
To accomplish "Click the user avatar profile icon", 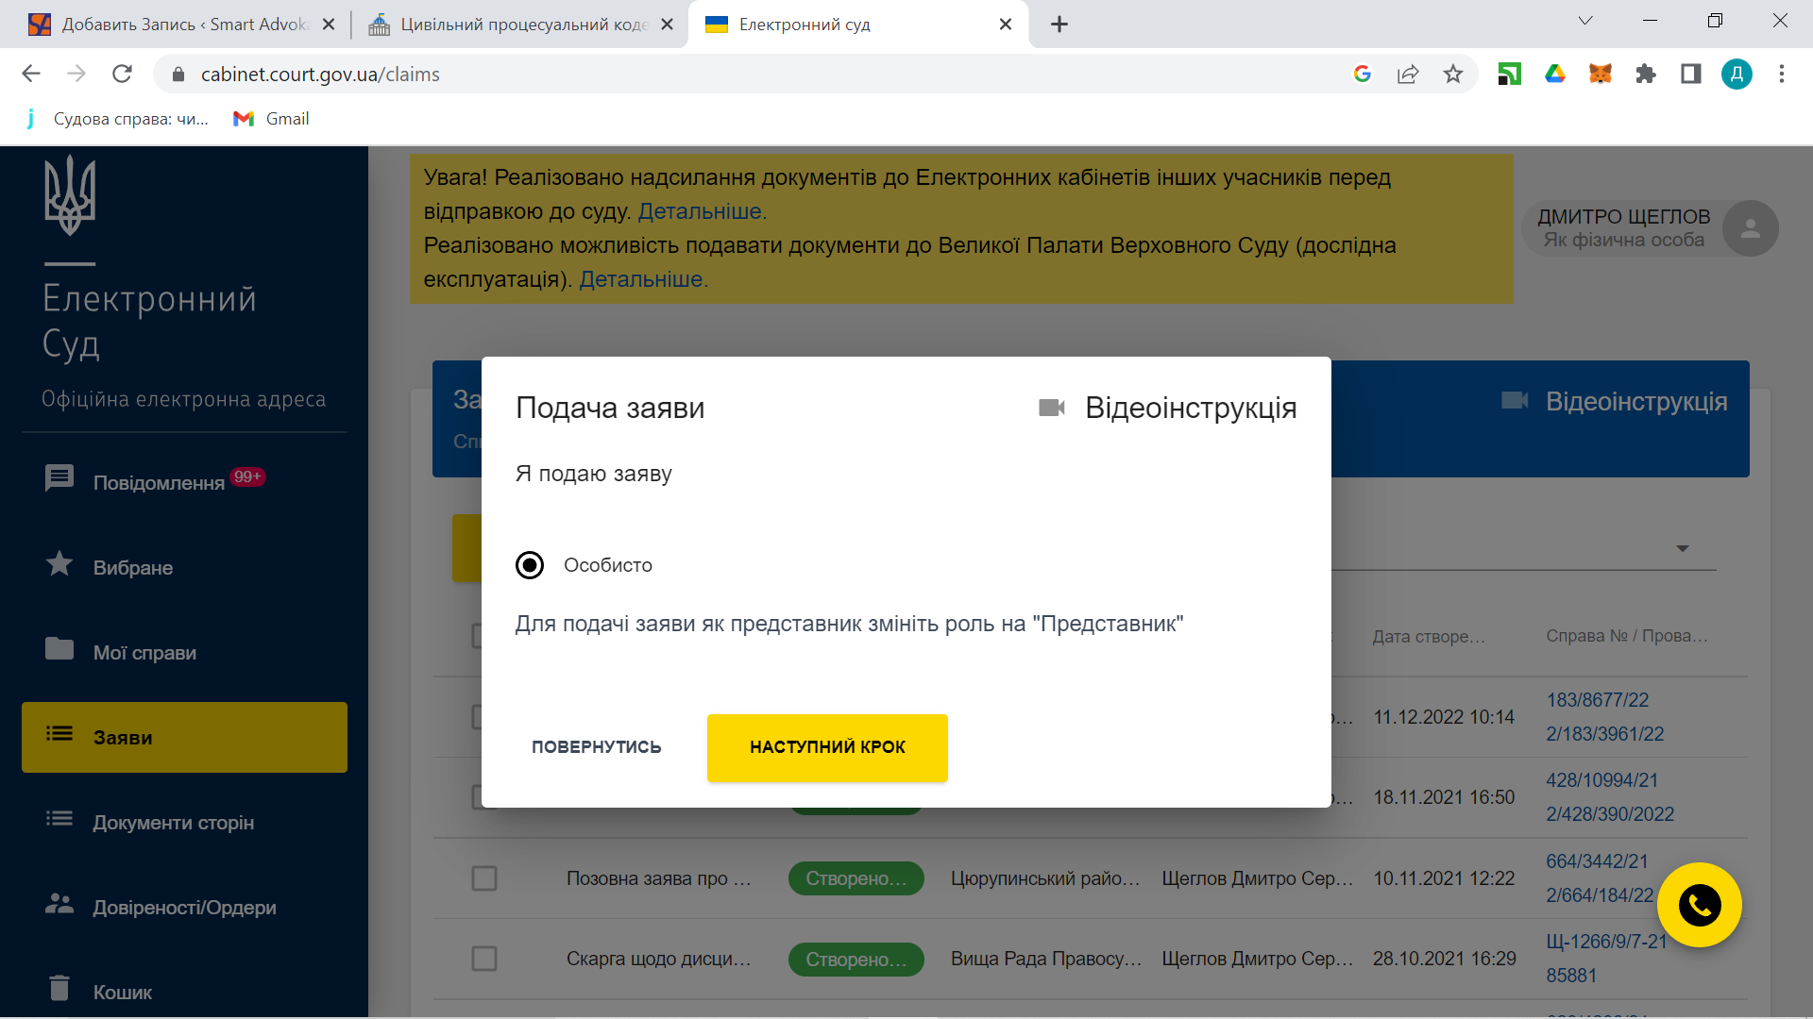I will point(1750,228).
